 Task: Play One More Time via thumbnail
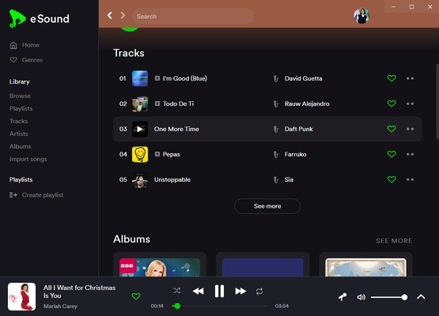pos(140,129)
